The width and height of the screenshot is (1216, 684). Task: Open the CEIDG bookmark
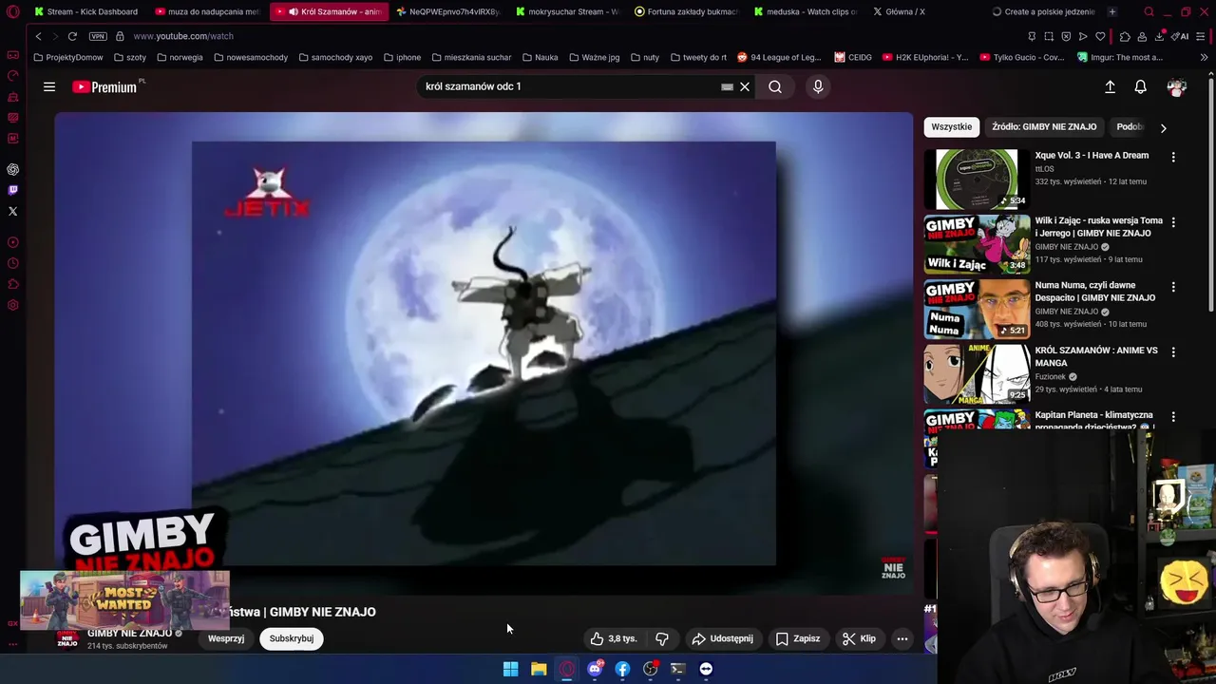tap(853, 57)
